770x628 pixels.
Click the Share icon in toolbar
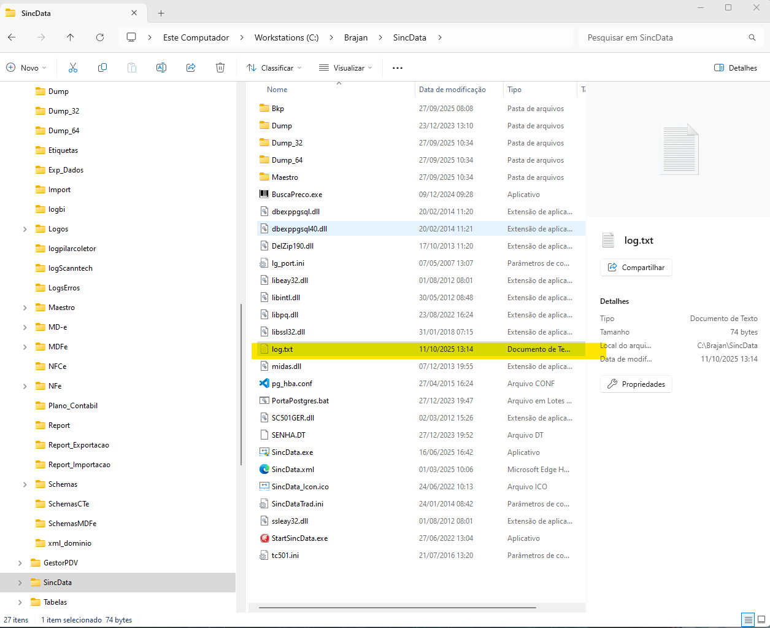coord(191,68)
